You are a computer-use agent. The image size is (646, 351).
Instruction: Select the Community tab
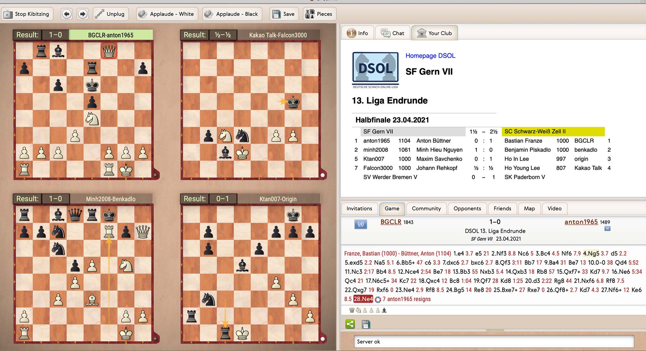click(x=426, y=208)
